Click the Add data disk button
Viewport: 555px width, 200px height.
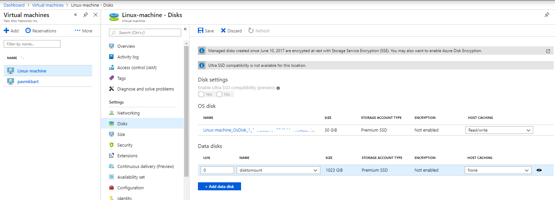(219, 187)
